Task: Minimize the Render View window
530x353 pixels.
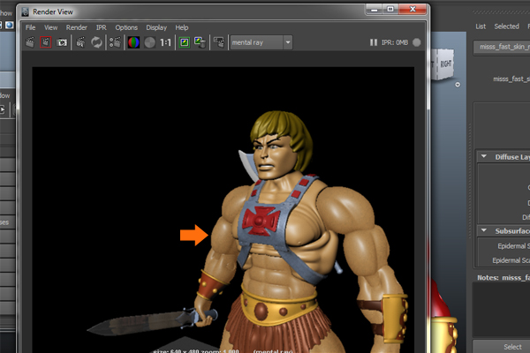Action: [375, 10]
